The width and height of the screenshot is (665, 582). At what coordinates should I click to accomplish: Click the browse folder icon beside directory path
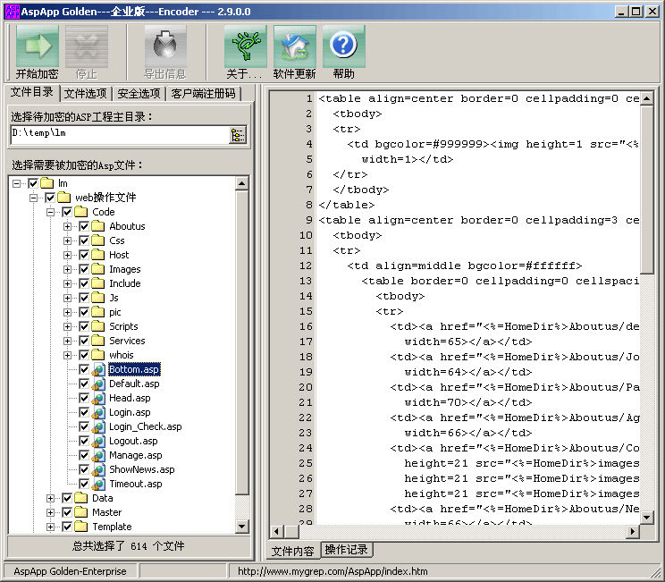tap(237, 135)
